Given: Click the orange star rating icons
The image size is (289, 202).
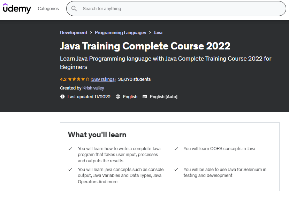Looking at the screenshot, I should [x=78, y=79].
